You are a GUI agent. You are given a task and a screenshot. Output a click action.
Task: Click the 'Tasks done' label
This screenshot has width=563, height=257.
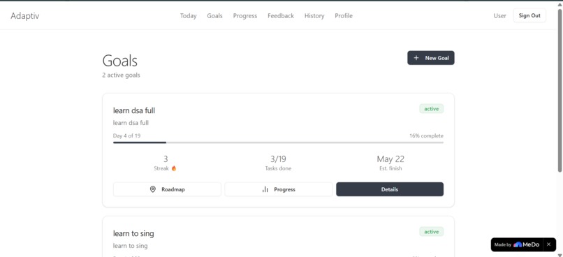coord(278,168)
